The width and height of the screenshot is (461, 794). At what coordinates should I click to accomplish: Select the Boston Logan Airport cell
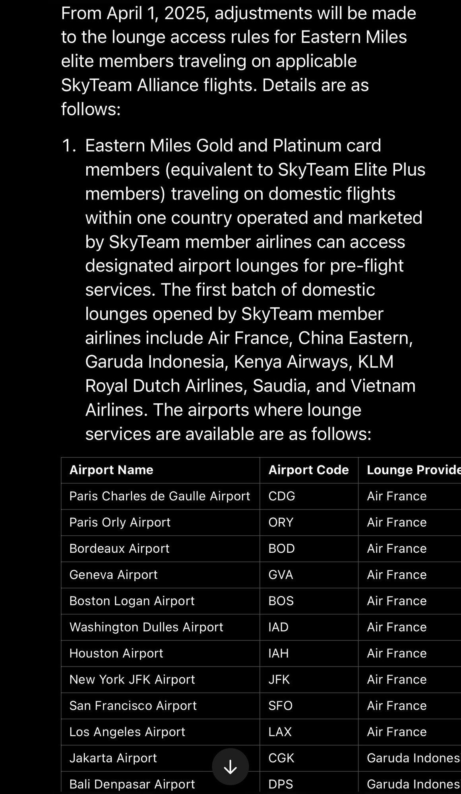pyautogui.click(x=132, y=601)
